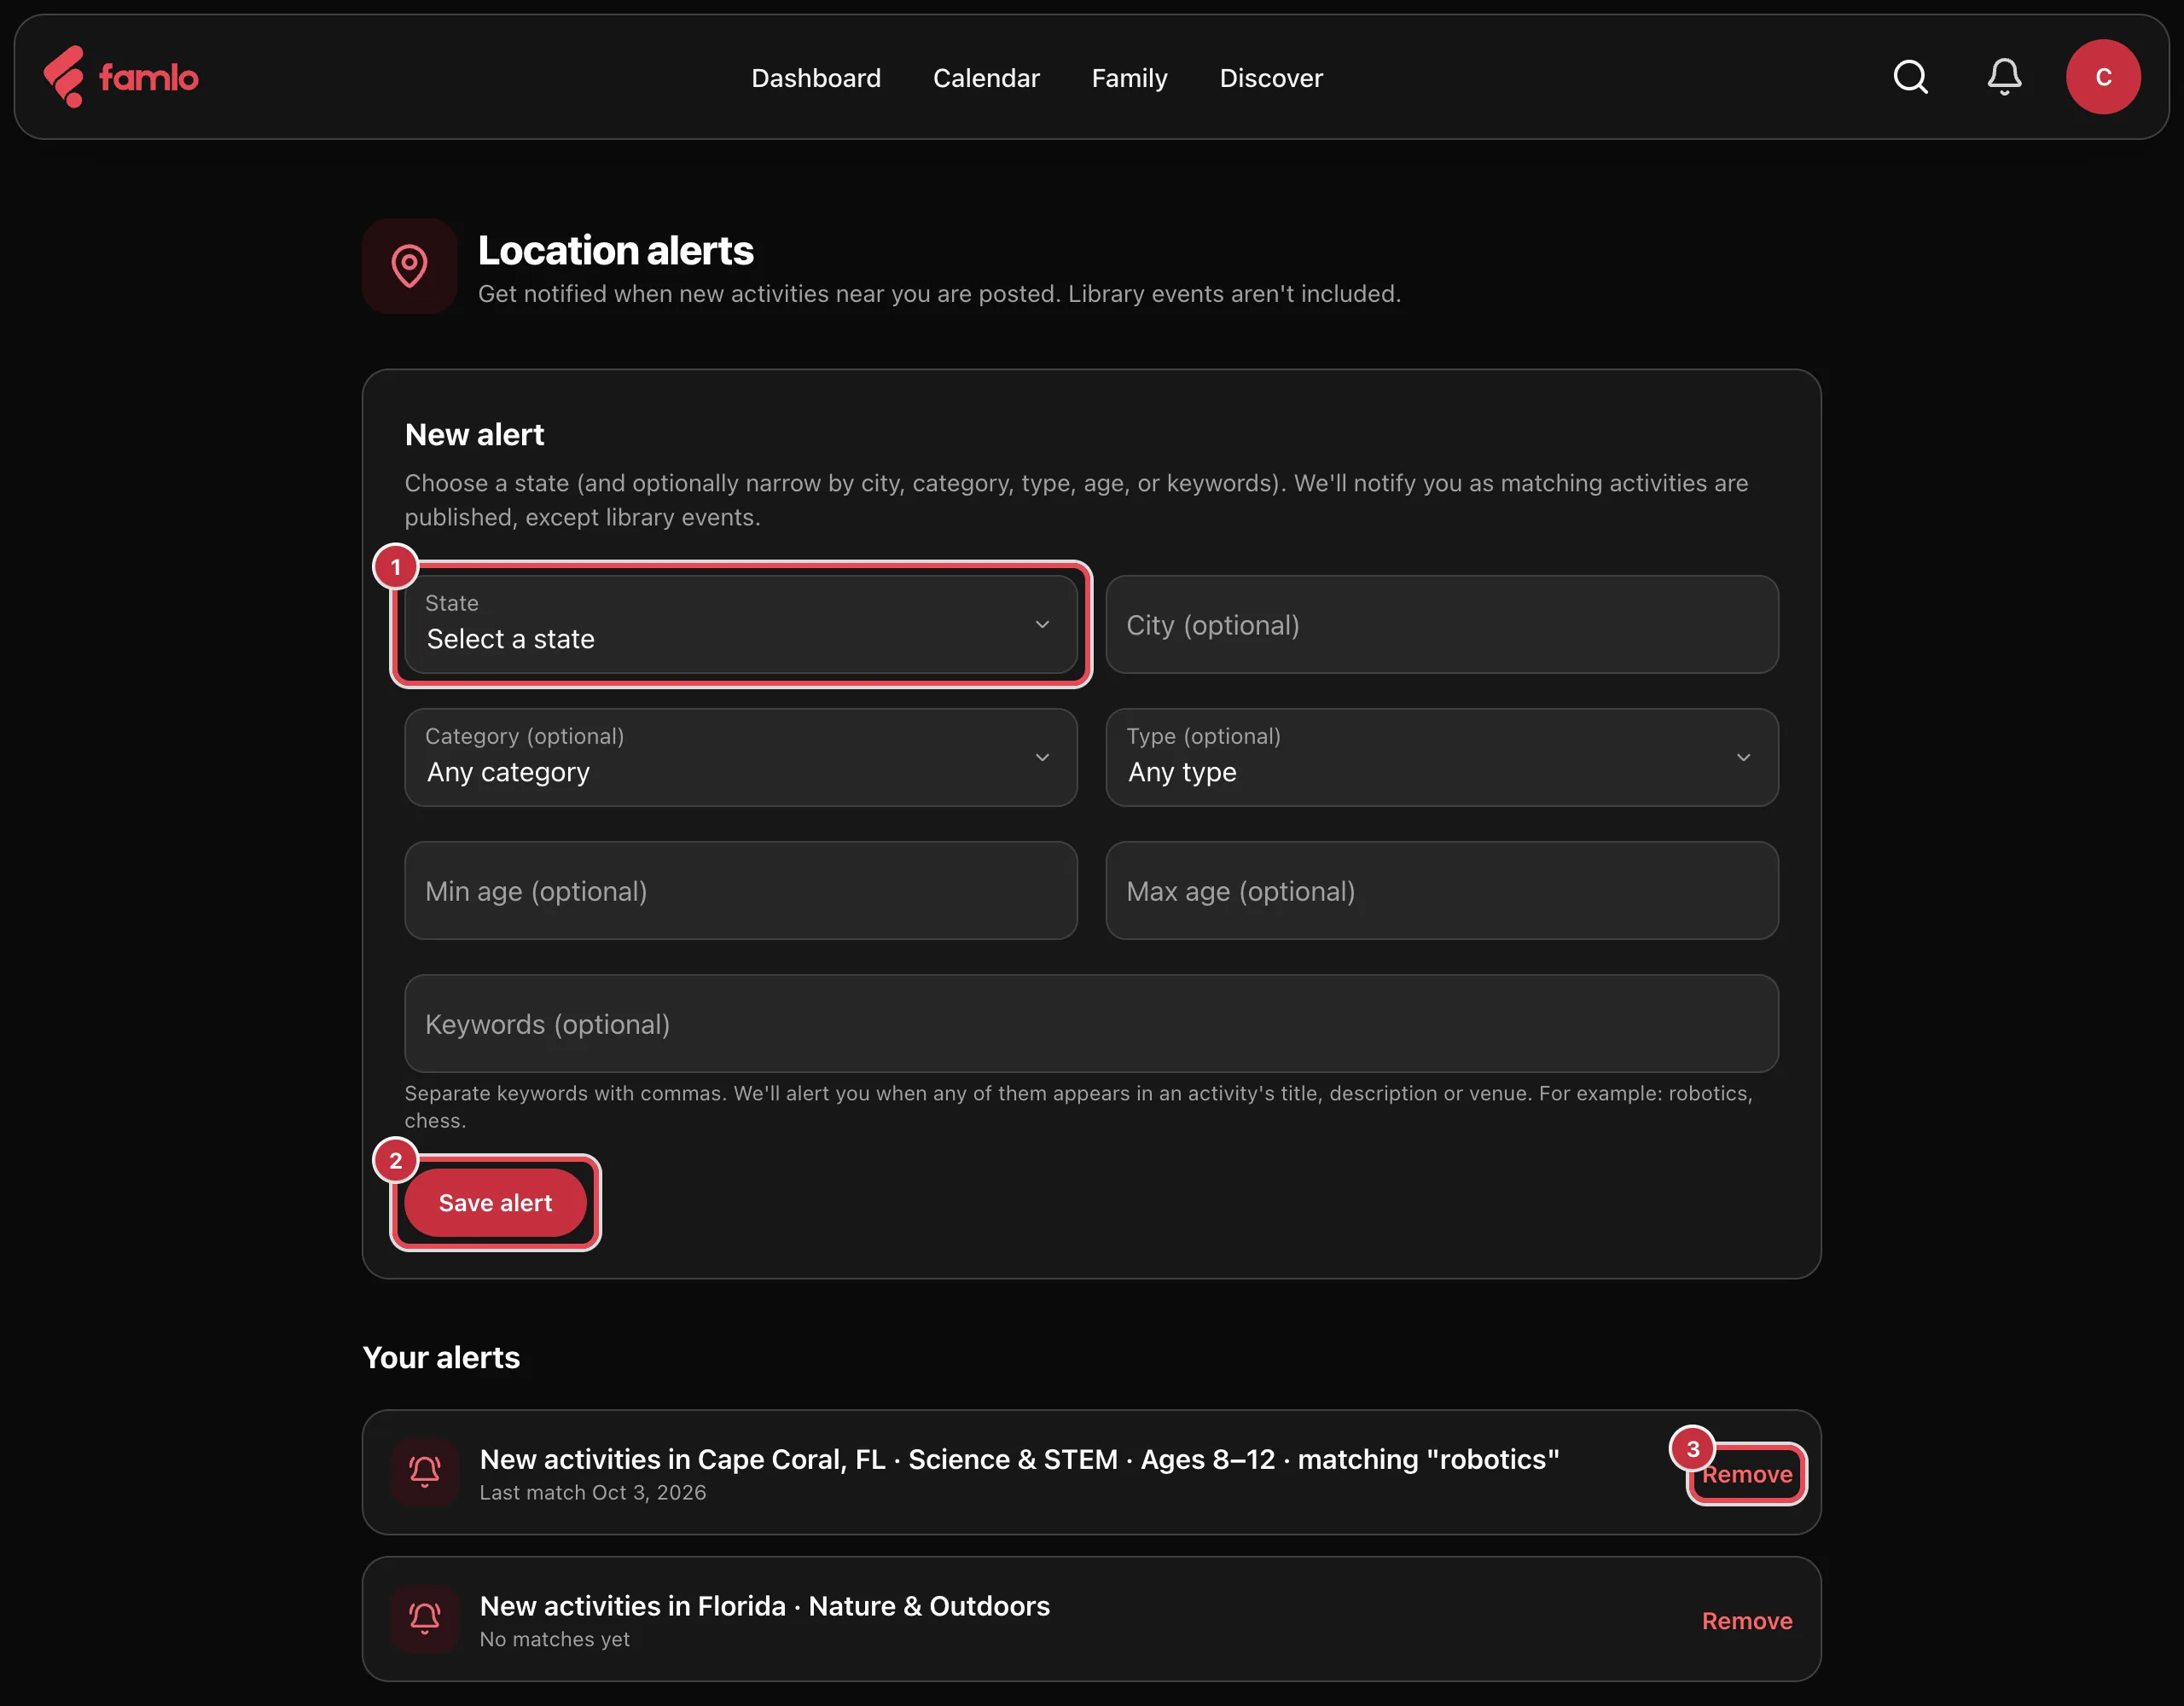Click the 'No matches yet' text
This screenshot has width=2184, height=1706.
pyautogui.click(x=555, y=1639)
